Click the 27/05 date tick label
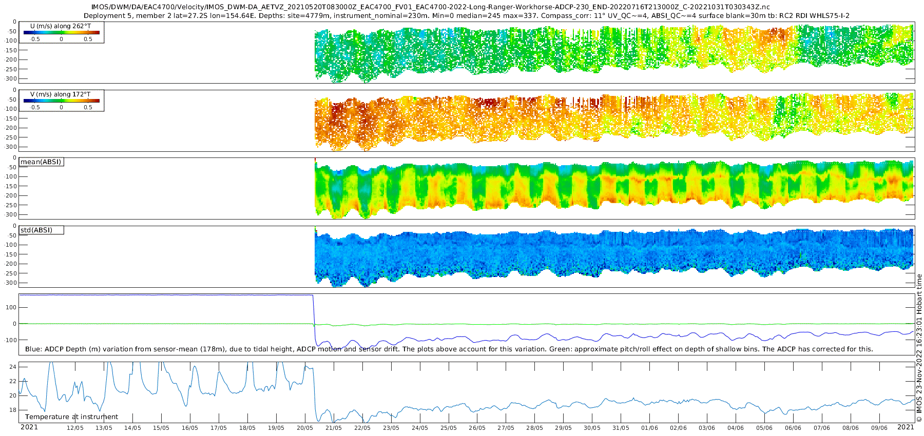 pos(506,428)
